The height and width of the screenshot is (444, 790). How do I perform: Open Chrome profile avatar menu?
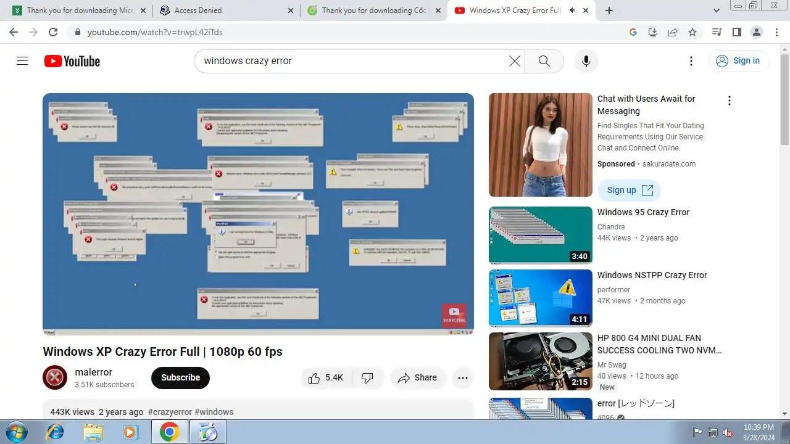tap(756, 32)
